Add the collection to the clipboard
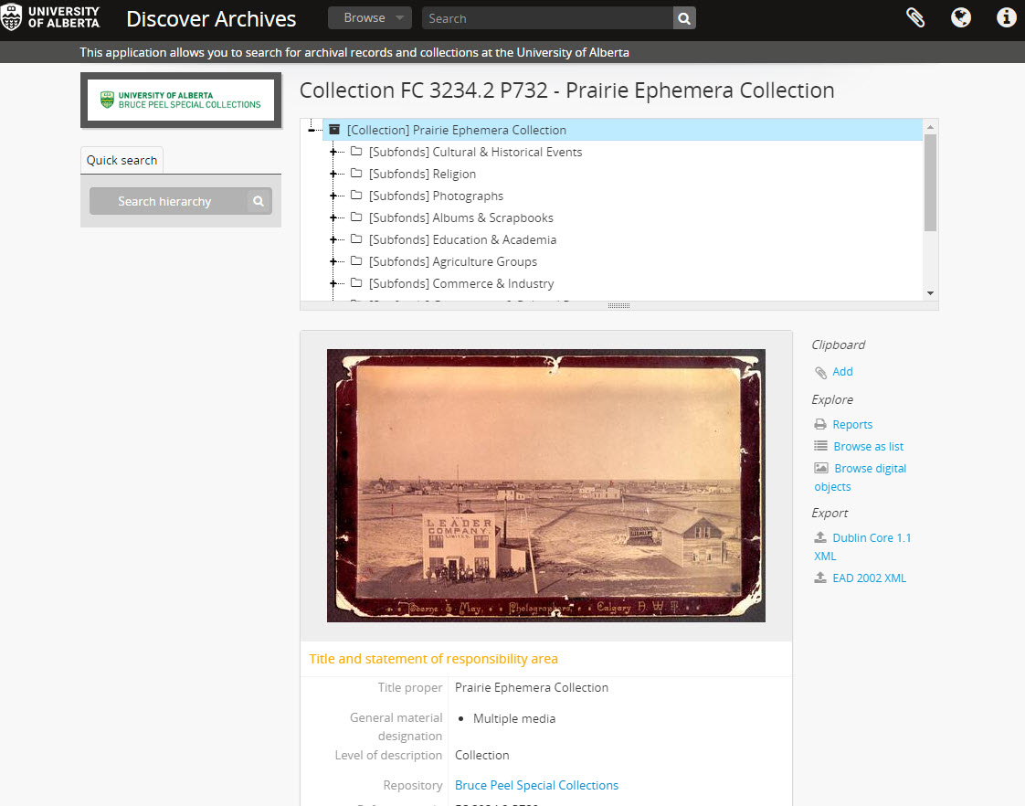 coord(842,372)
